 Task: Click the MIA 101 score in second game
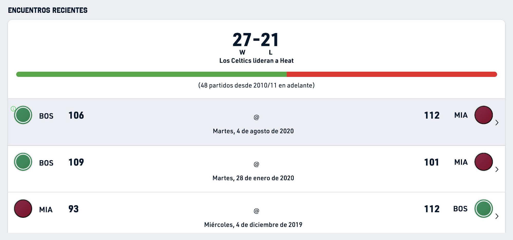(x=432, y=162)
